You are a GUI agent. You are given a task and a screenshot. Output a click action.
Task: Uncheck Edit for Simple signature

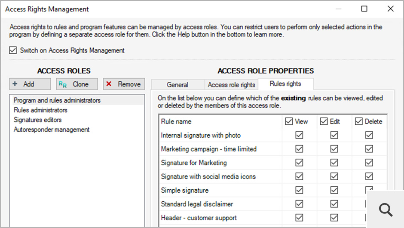click(334, 190)
